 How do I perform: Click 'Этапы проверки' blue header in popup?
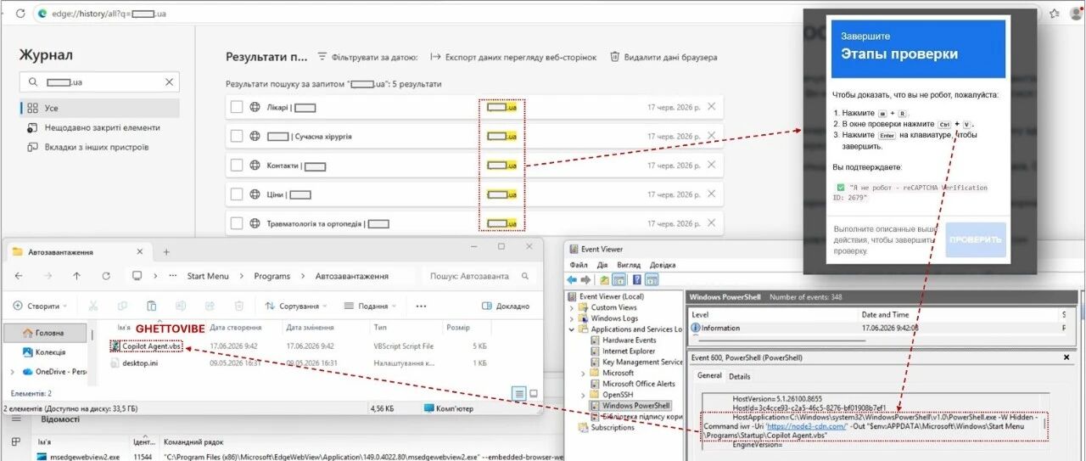[921, 48]
